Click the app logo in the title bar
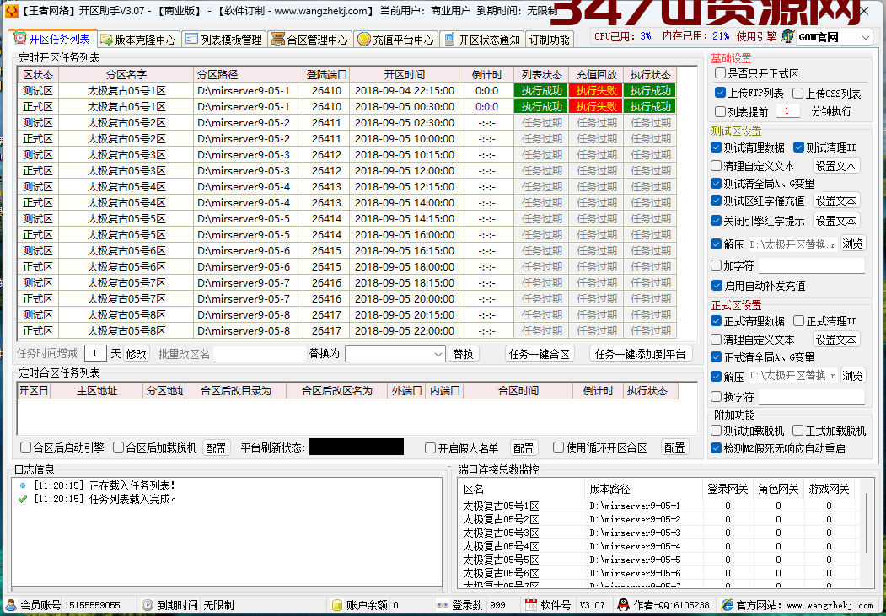886x616 pixels. click(11, 11)
